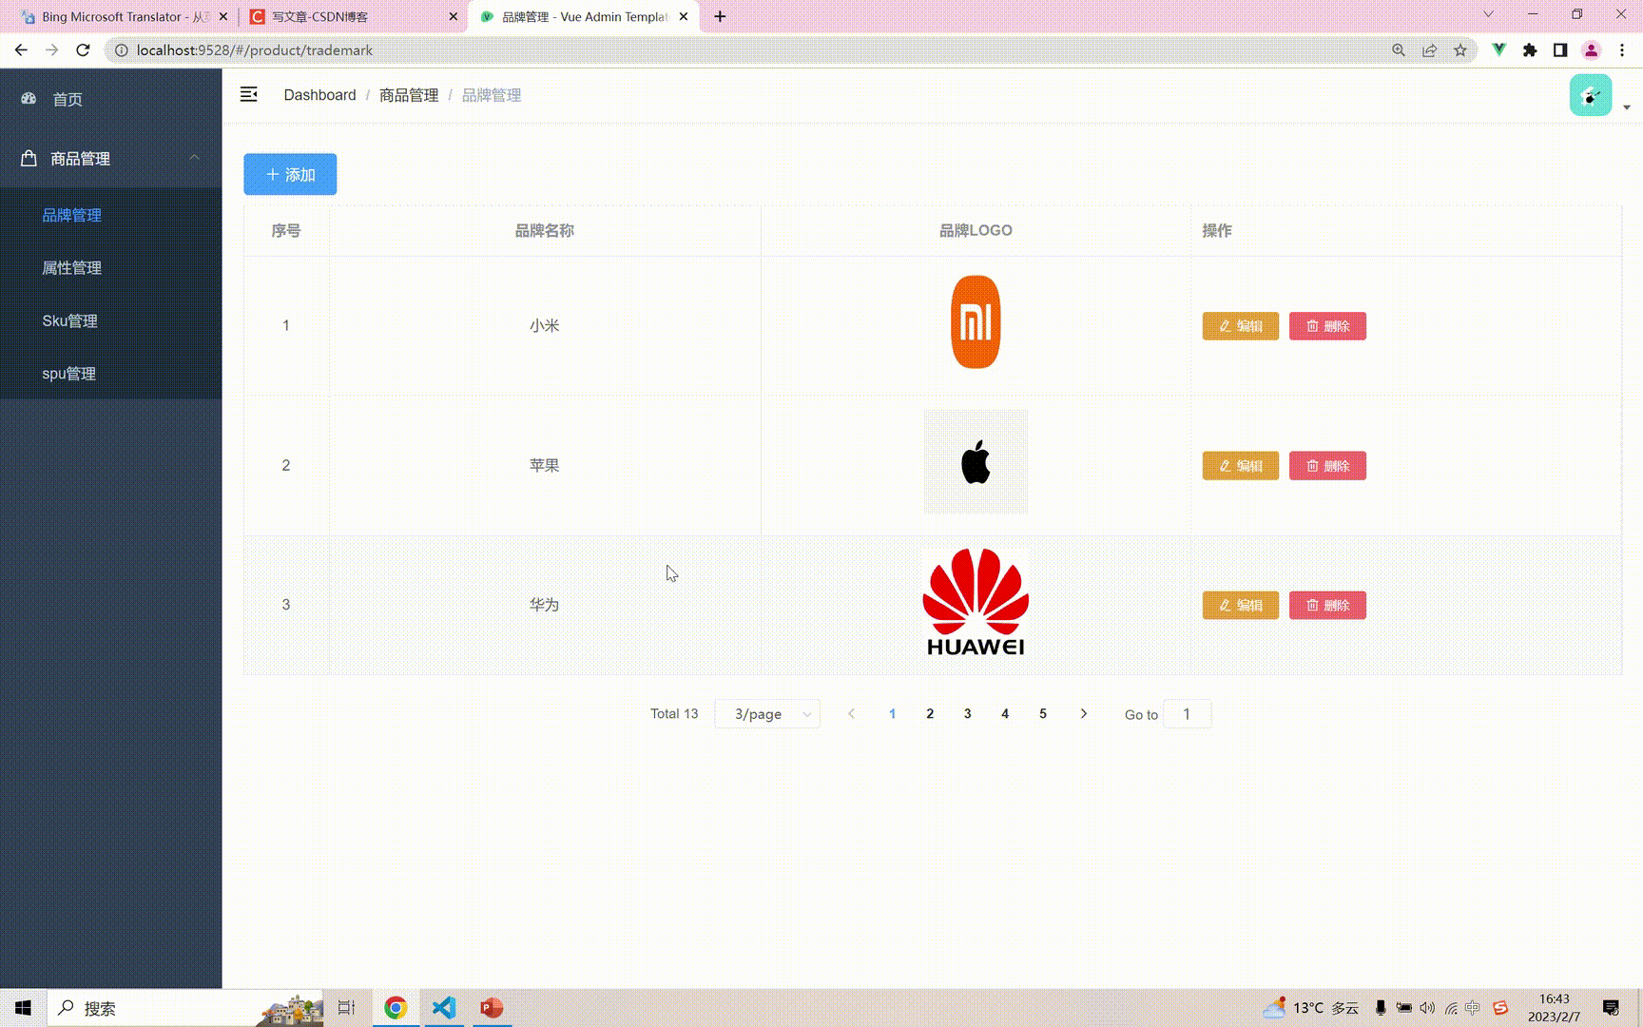Open the Extensions puzzle icon

point(1530,50)
